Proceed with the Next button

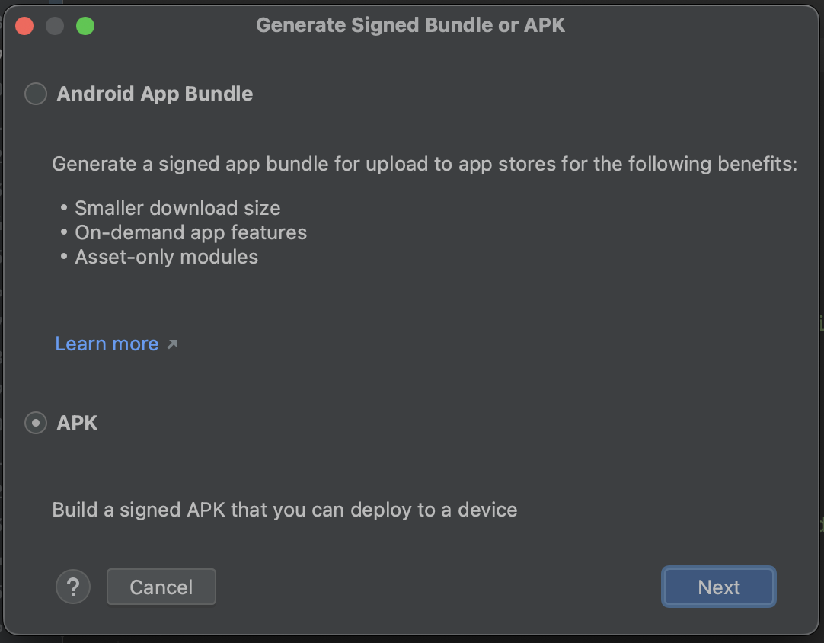(718, 587)
